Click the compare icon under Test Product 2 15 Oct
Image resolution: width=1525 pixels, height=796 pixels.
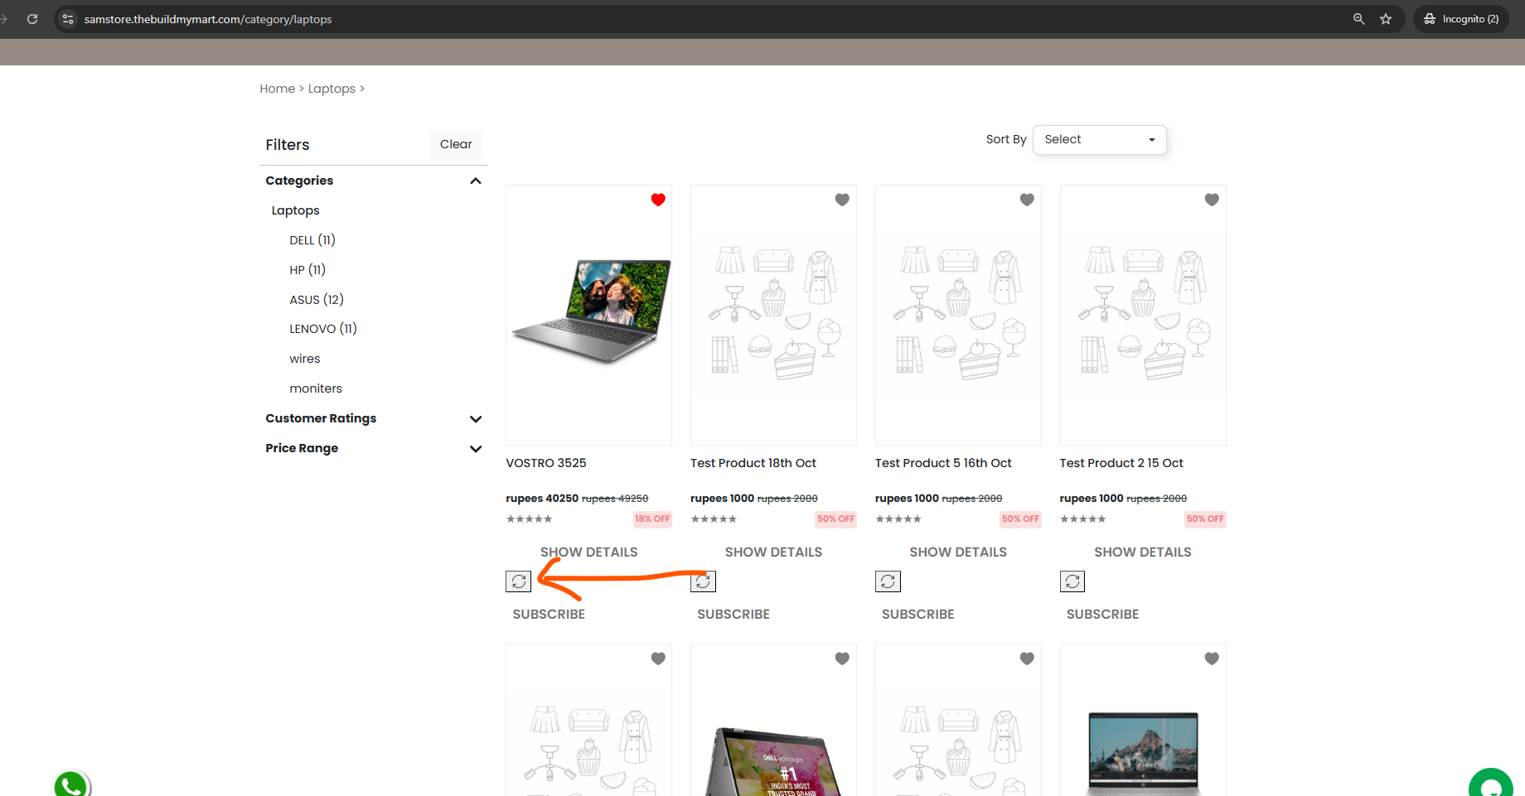click(1072, 581)
